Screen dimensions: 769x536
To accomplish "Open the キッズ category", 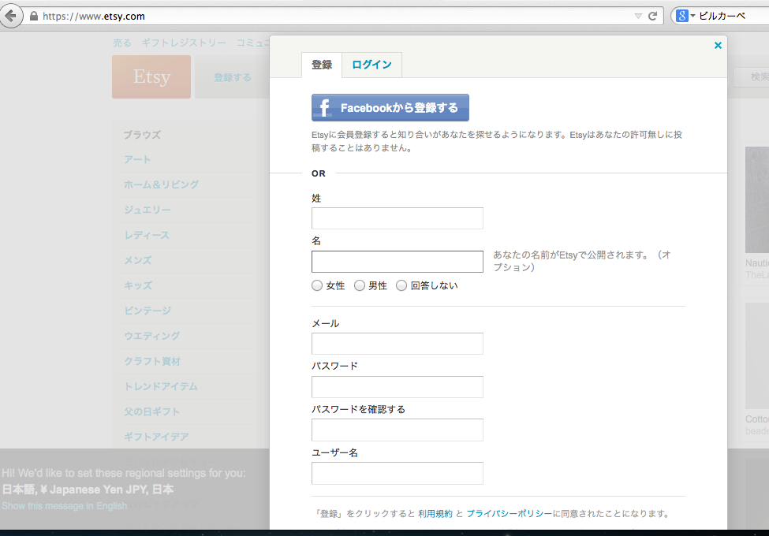I will 138,285.
